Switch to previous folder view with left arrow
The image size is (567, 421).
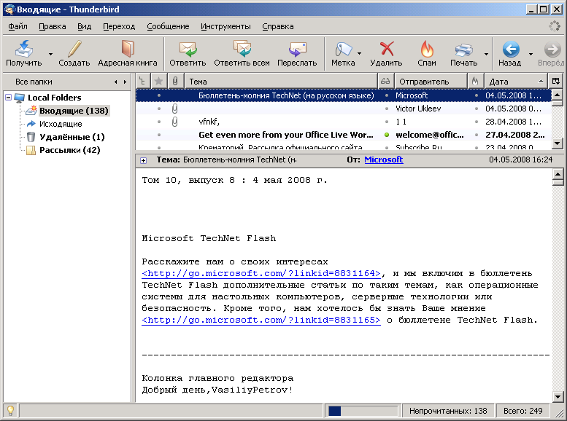pos(116,82)
